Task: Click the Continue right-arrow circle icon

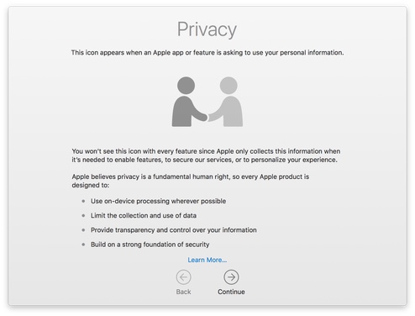Action: 231,277
